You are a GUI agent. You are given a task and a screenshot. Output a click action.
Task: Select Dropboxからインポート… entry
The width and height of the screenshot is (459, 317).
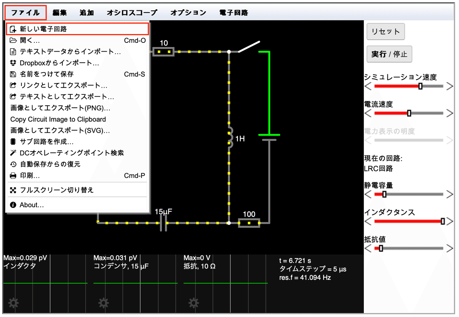[x=77, y=63]
